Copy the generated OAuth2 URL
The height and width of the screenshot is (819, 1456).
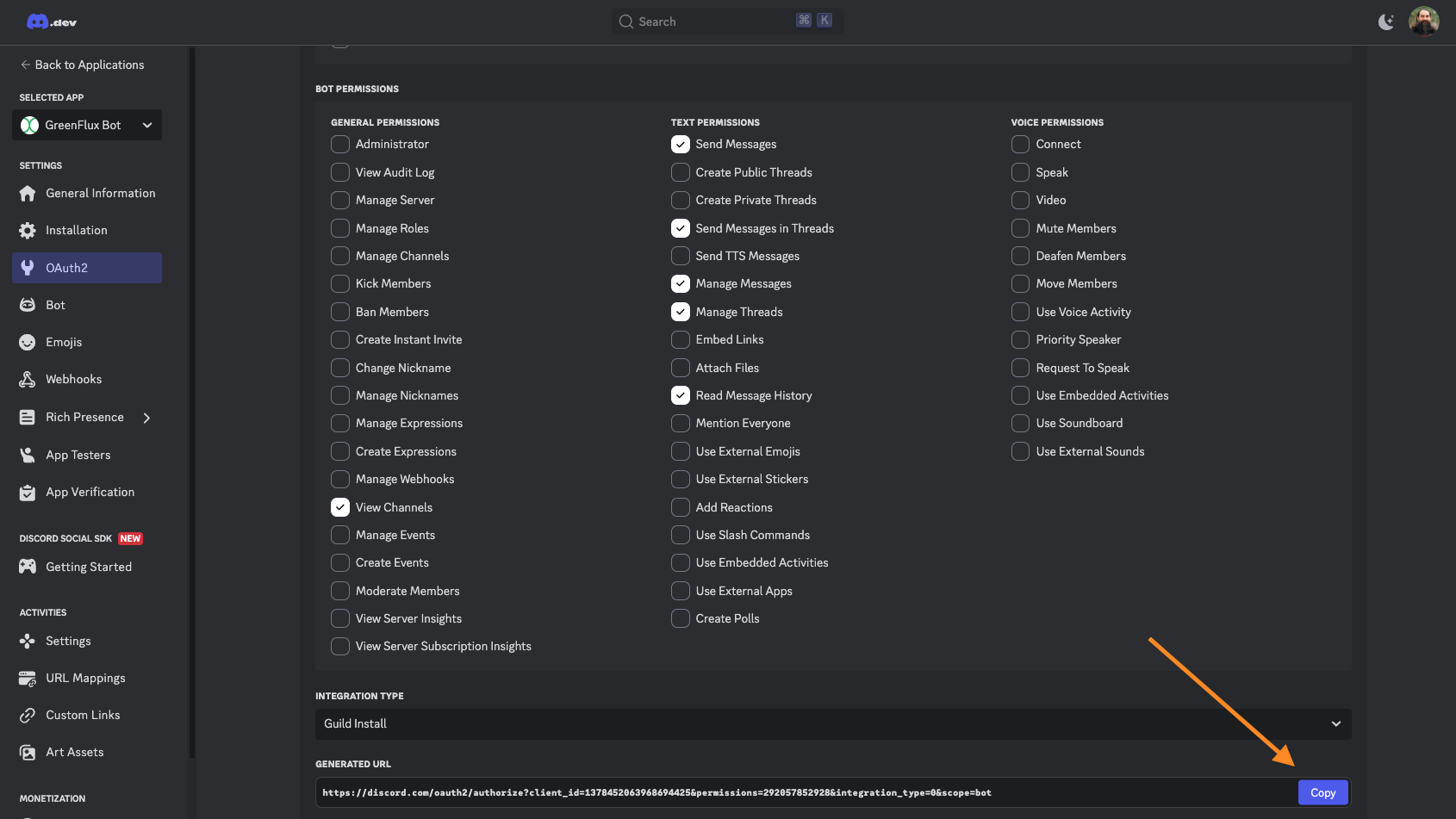[1322, 792]
